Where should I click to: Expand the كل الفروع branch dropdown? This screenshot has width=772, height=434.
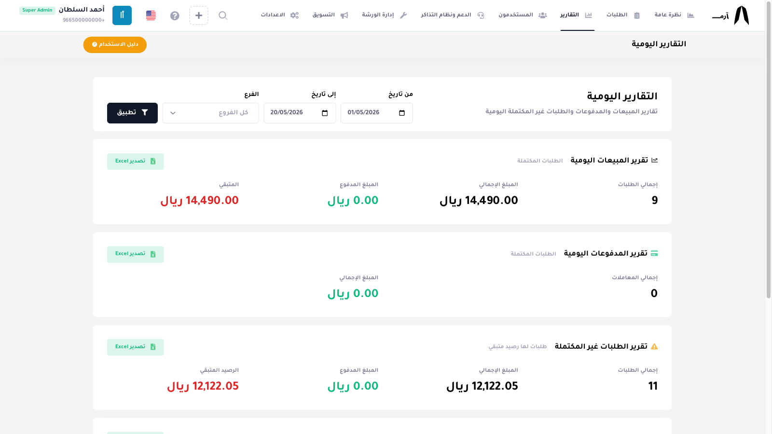[x=210, y=113]
